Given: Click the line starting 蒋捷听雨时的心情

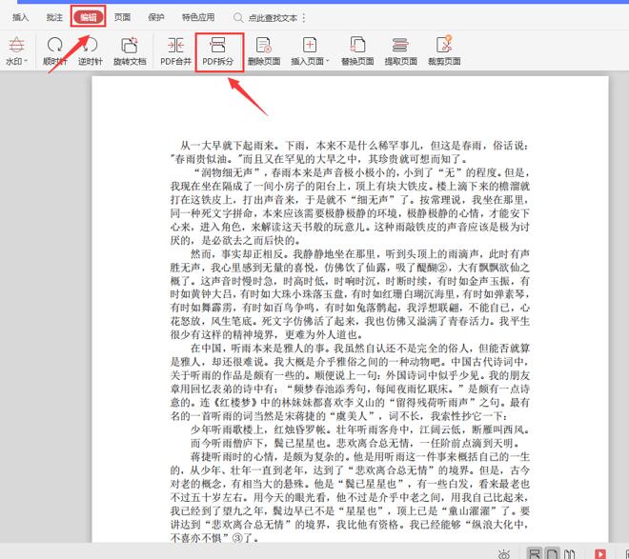Looking at the screenshot, I should click(x=360, y=456).
